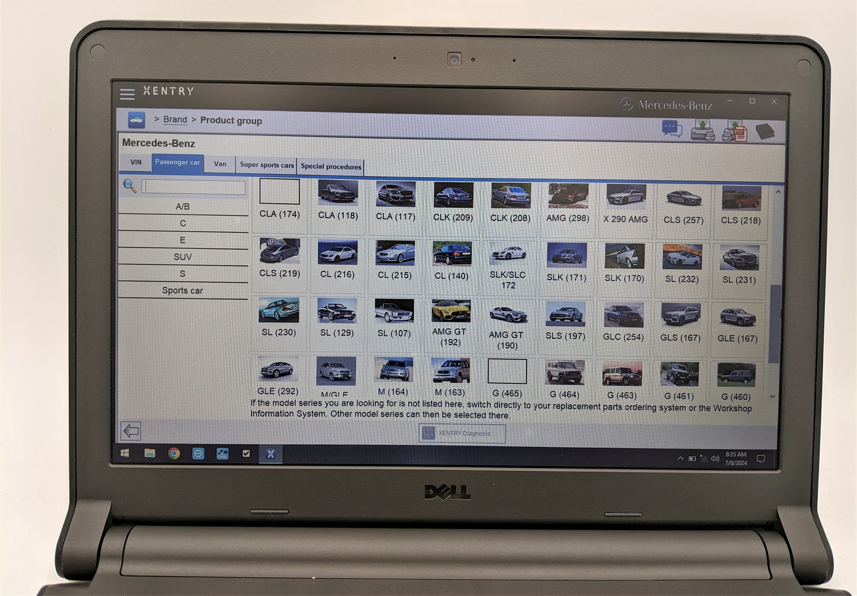This screenshot has width=857, height=596.
Task: Select the AMG GT (192) model thumbnail
Action: [x=450, y=323]
